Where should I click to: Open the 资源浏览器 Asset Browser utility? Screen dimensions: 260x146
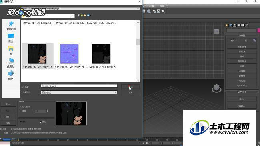pyautogui.click(x=242, y=47)
